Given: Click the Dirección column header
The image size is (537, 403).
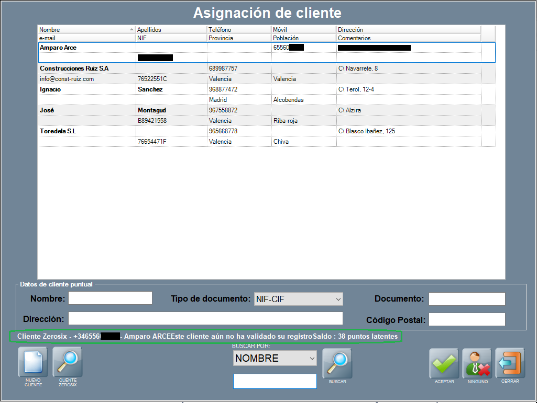Looking at the screenshot, I should point(408,30).
